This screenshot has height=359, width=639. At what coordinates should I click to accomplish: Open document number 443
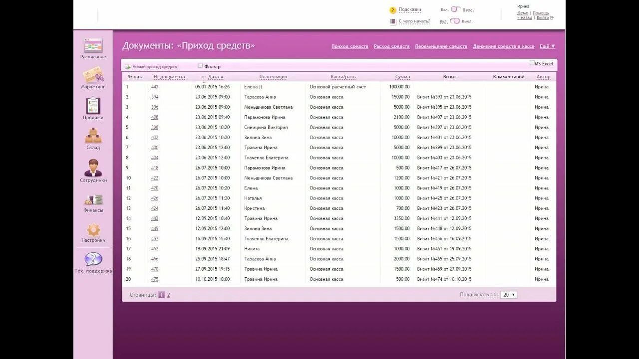click(x=154, y=86)
